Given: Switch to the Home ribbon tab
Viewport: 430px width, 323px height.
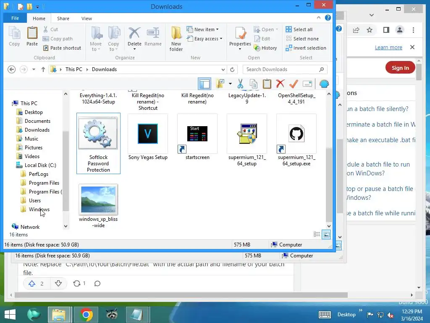Looking at the screenshot, I should 39,19.
